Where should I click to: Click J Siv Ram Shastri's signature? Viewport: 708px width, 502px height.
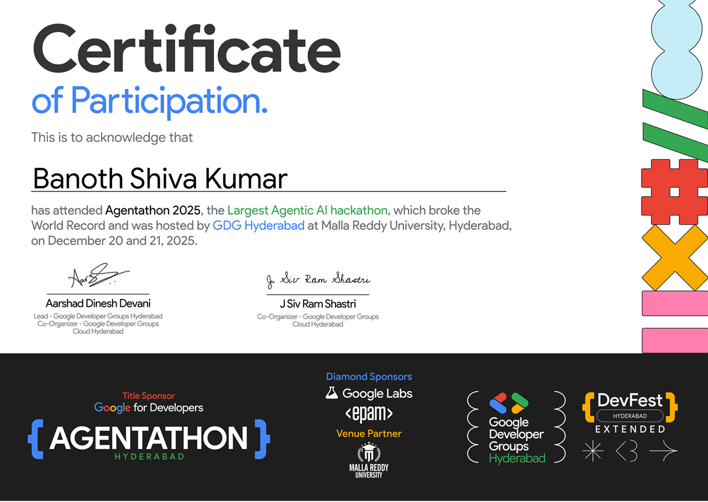pos(318,281)
